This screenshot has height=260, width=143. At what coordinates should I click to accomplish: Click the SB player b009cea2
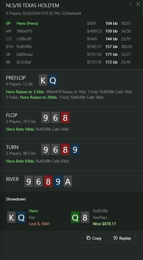69,54
